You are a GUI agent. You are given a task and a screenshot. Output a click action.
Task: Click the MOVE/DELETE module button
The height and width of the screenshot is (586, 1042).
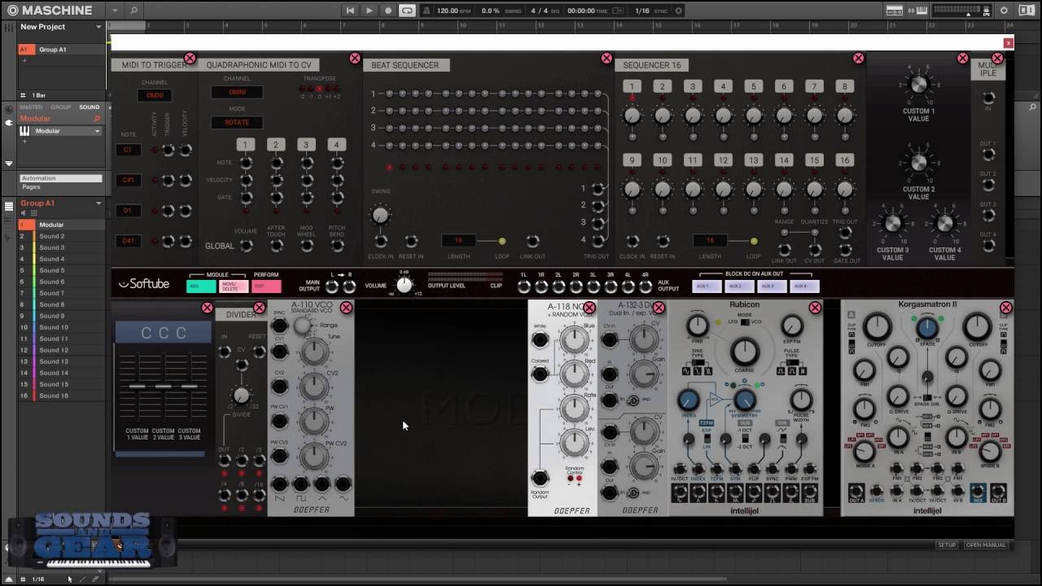[234, 286]
